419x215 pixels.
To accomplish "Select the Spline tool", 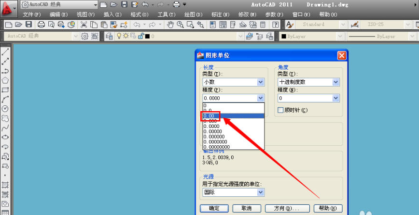I will [5, 127].
